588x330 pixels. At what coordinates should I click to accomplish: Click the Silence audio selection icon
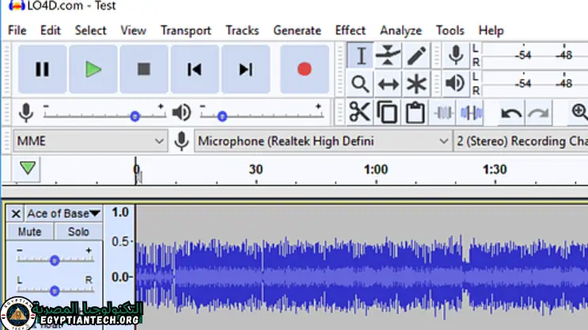(471, 112)
